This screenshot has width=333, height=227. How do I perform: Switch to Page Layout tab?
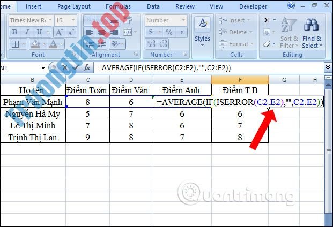pos(74,6)
